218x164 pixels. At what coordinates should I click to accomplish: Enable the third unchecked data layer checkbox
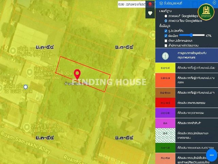[166, 41]
